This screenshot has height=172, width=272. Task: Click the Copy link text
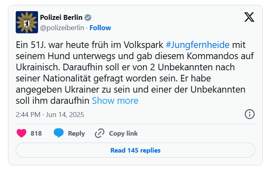123,133
